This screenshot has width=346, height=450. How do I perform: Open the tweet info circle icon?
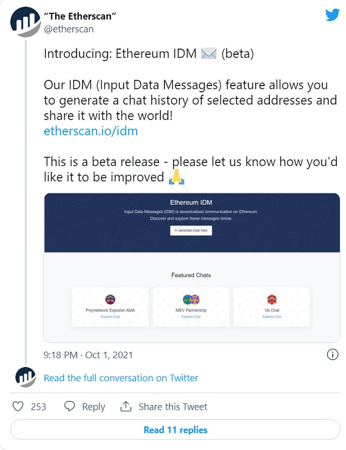point(332,354)
